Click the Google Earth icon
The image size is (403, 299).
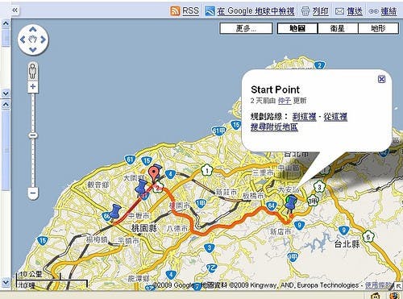point(210,11)
